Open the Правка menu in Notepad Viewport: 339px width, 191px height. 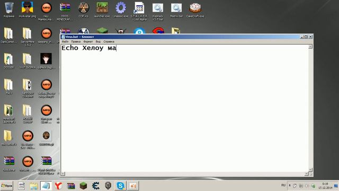click(x=76, y=41)
